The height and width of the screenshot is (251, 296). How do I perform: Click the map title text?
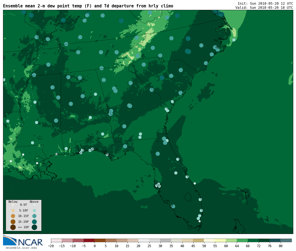point(88,6)
